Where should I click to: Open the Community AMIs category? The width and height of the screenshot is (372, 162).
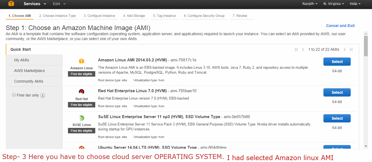tap(34, 81)
